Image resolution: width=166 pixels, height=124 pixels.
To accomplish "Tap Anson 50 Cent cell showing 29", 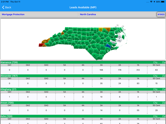I will pos(156,110).
